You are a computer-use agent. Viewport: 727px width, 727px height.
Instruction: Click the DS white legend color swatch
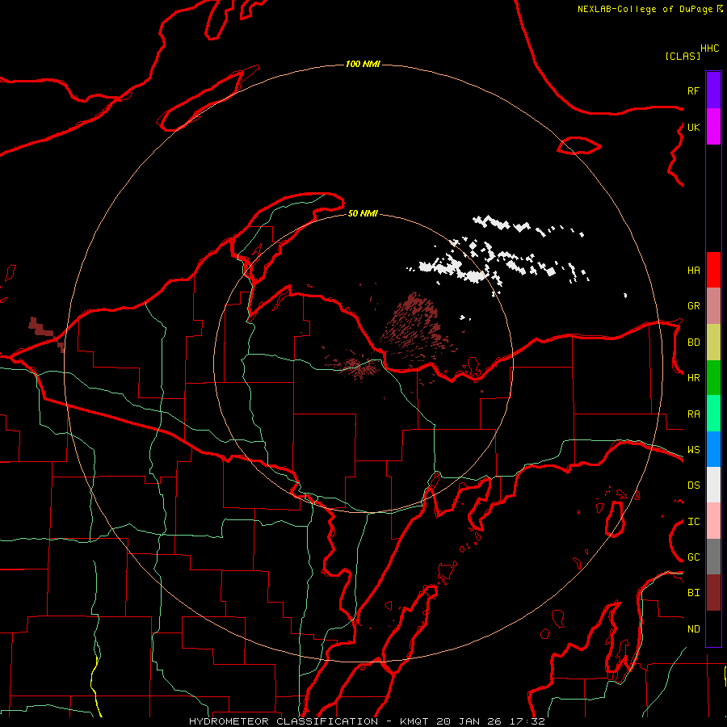pos(713,485)
